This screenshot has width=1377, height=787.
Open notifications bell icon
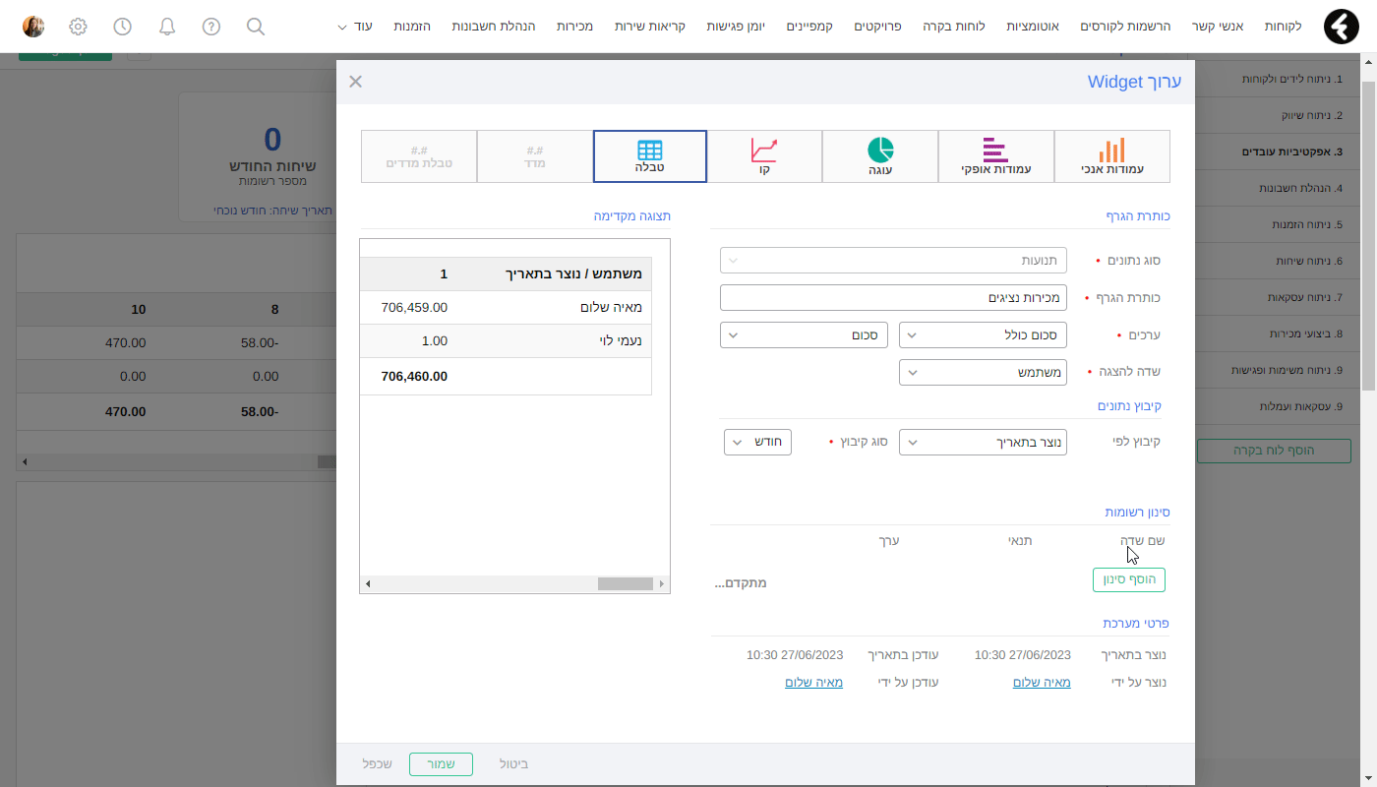(x=167, y=27)
